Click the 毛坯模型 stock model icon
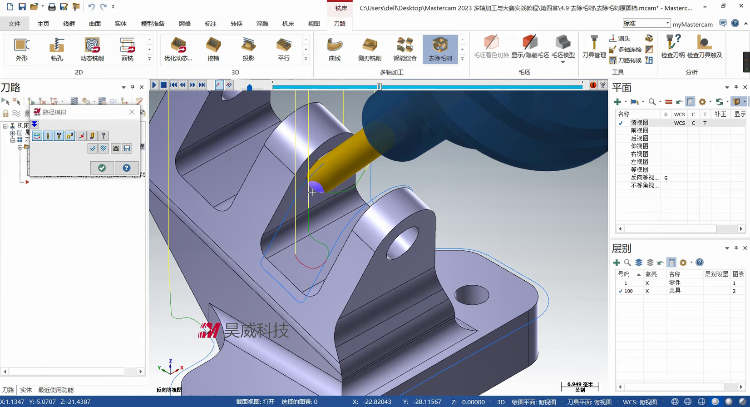This screenshot has width=750, height=407. point(563,47)
